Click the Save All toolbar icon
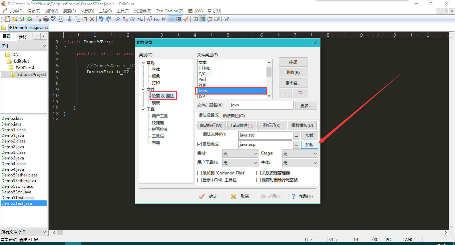455x245 pixels. 29,19
